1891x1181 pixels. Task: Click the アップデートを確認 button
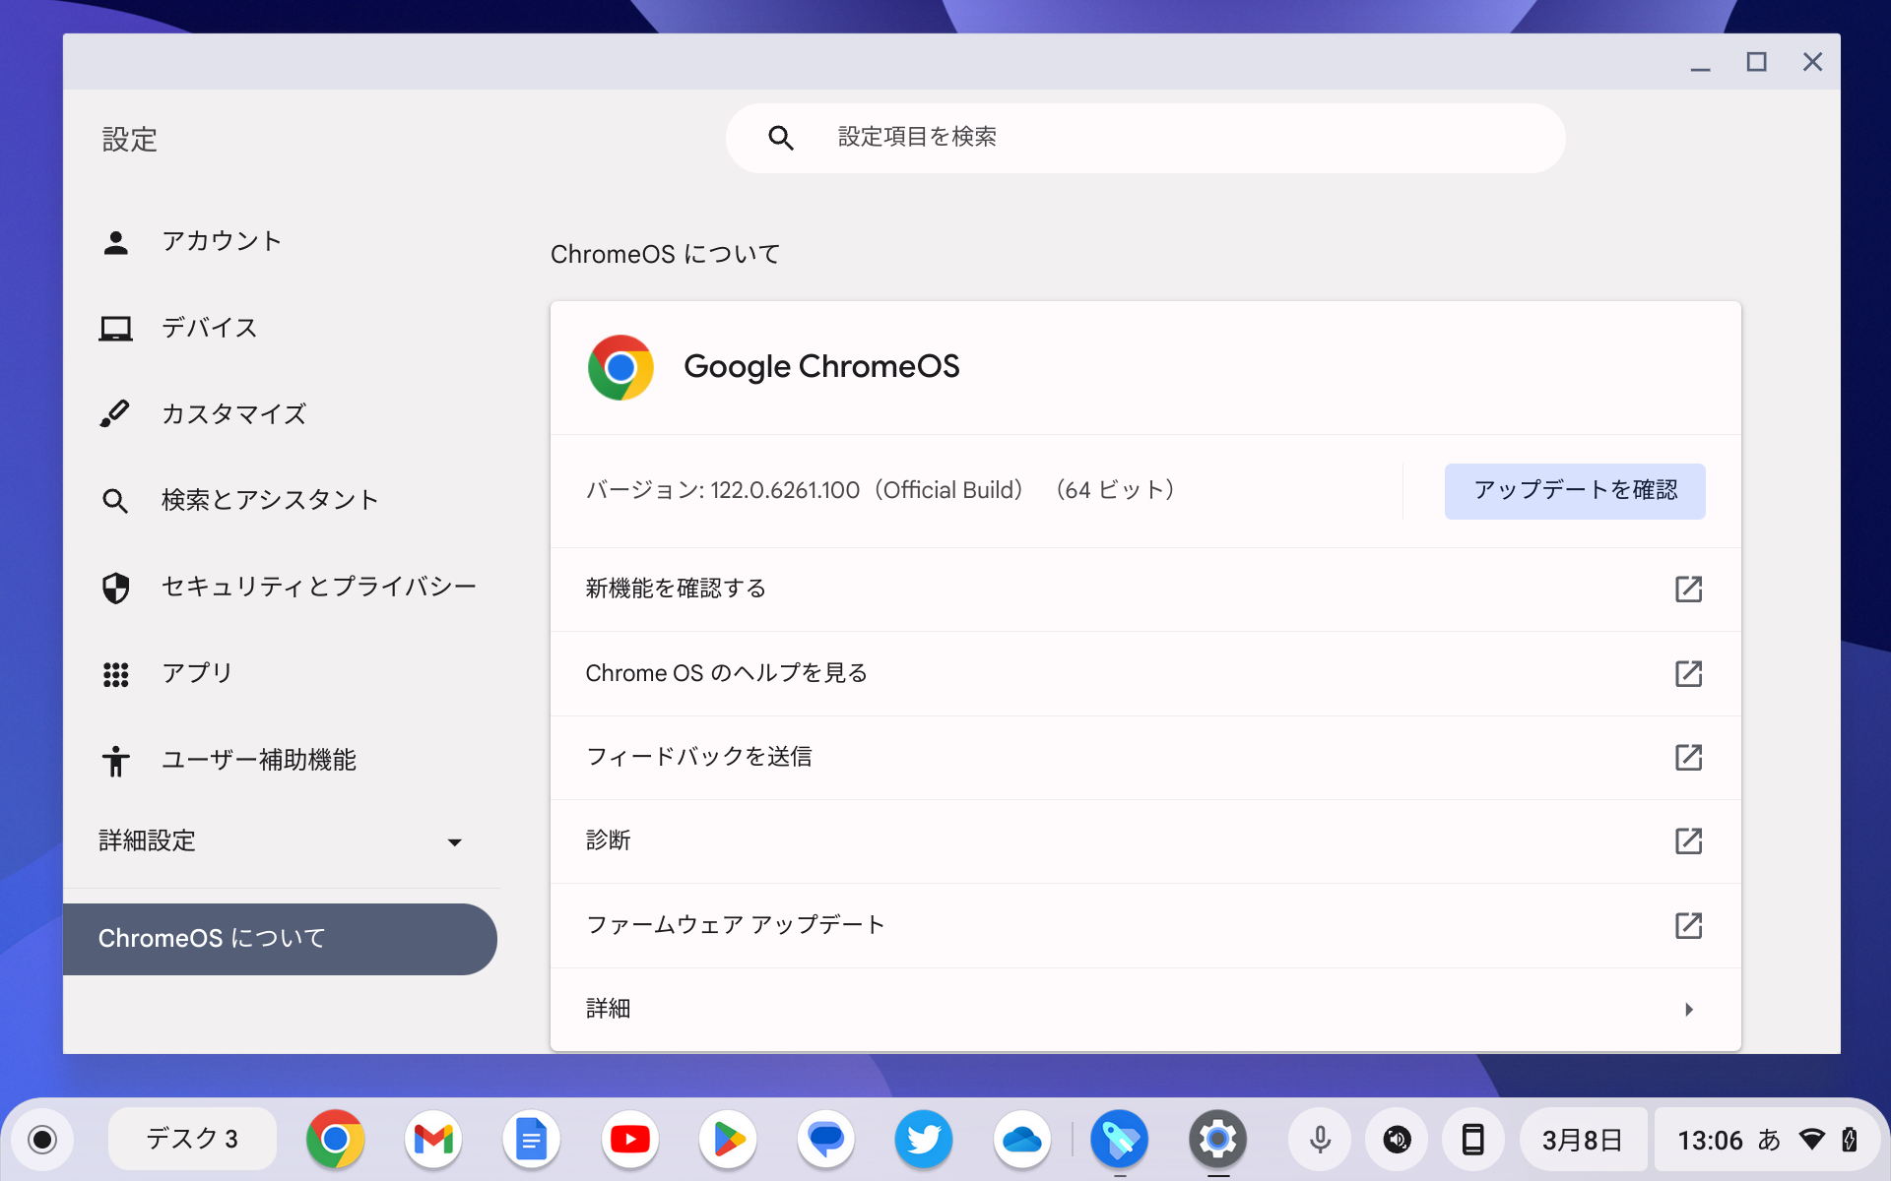click(x=1574, y=491)
